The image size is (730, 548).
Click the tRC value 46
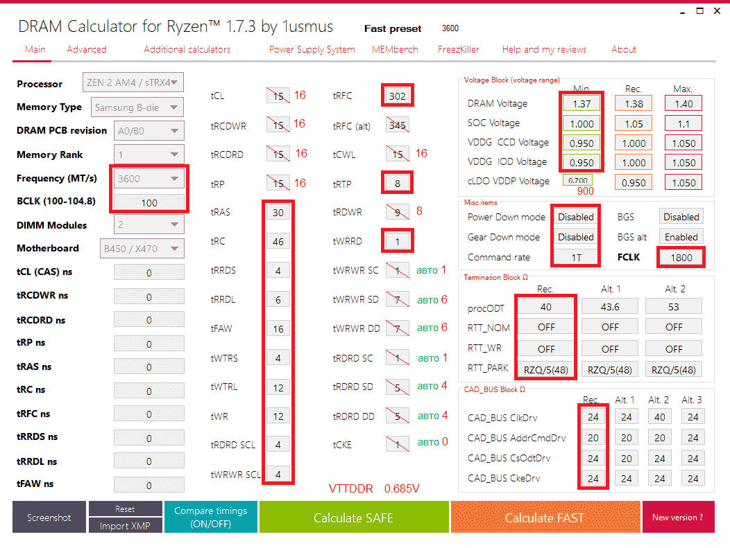pos(278,242)
